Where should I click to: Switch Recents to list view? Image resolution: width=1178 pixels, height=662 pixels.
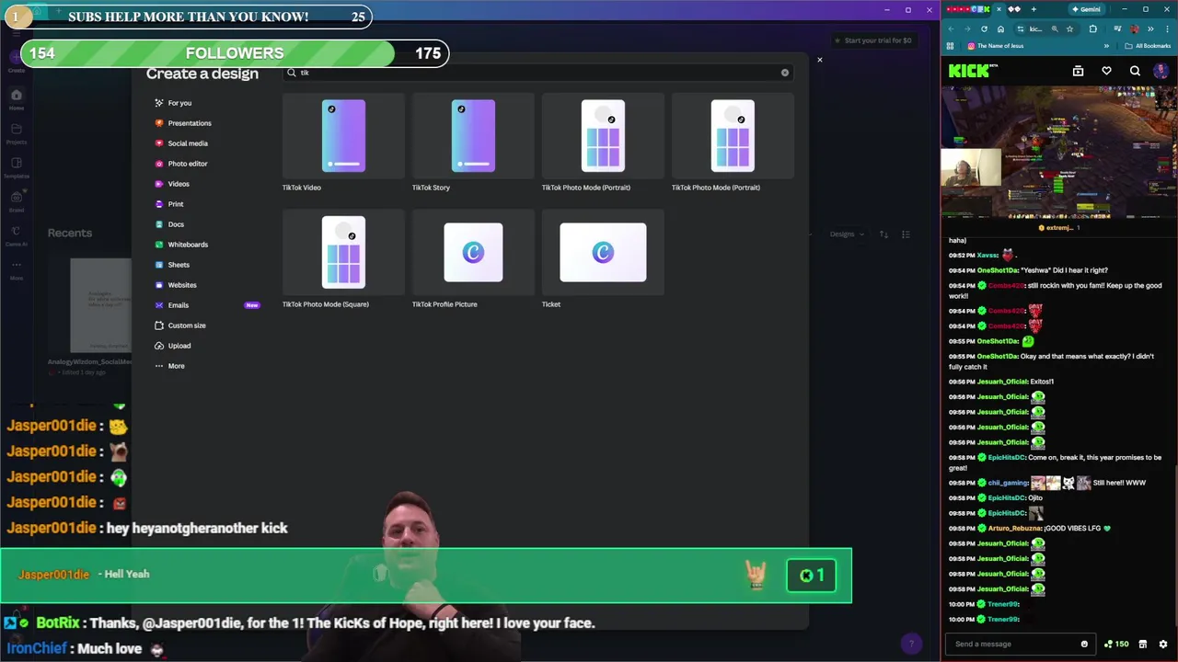point(906,234)
